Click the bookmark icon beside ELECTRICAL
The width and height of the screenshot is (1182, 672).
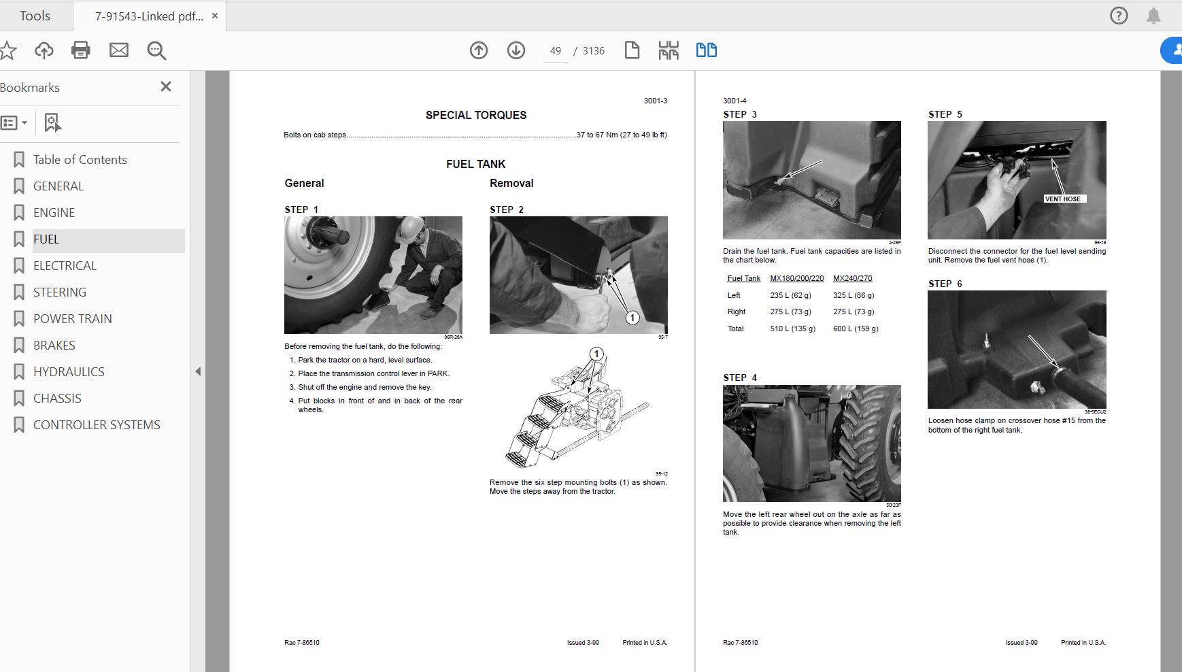click(x=19, y=266)
